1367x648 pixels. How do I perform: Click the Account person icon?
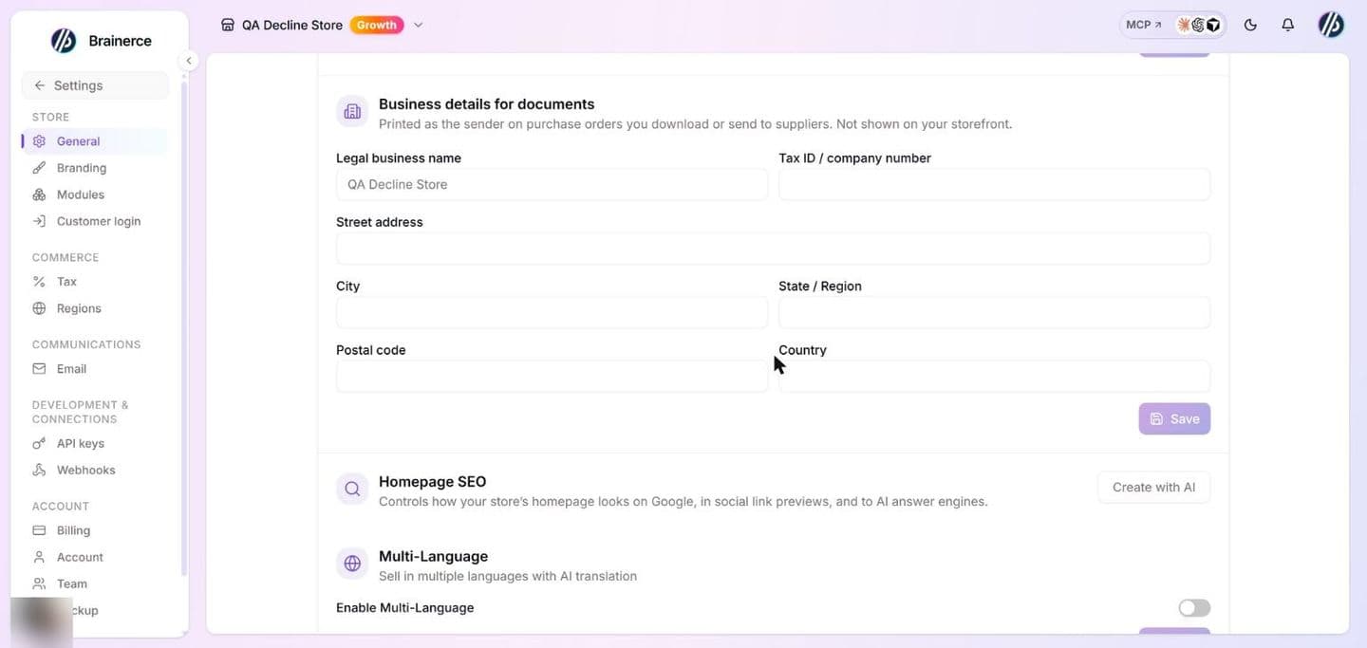pos(39,557)
